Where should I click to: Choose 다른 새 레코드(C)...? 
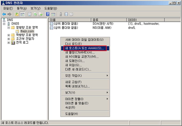click(85, 69)
